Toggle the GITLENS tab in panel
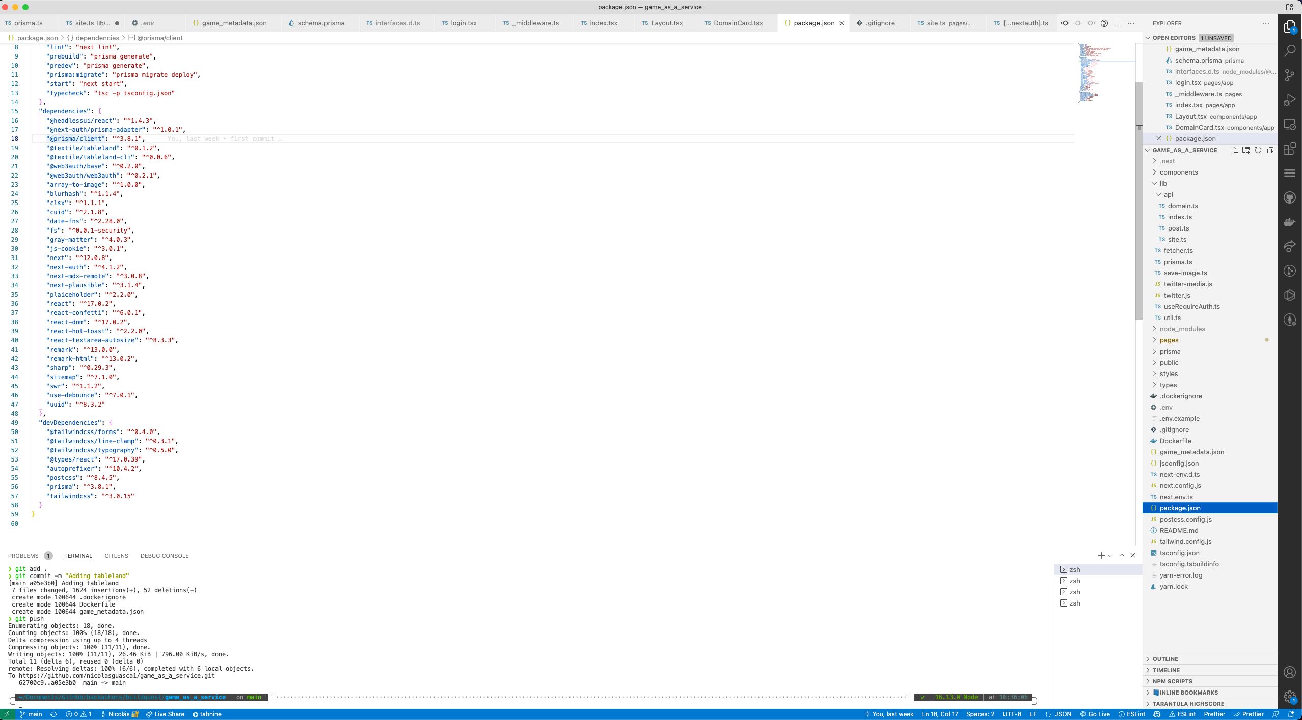Image resolution: width=1302 pixels, height=720 pixels. [116, 555]
